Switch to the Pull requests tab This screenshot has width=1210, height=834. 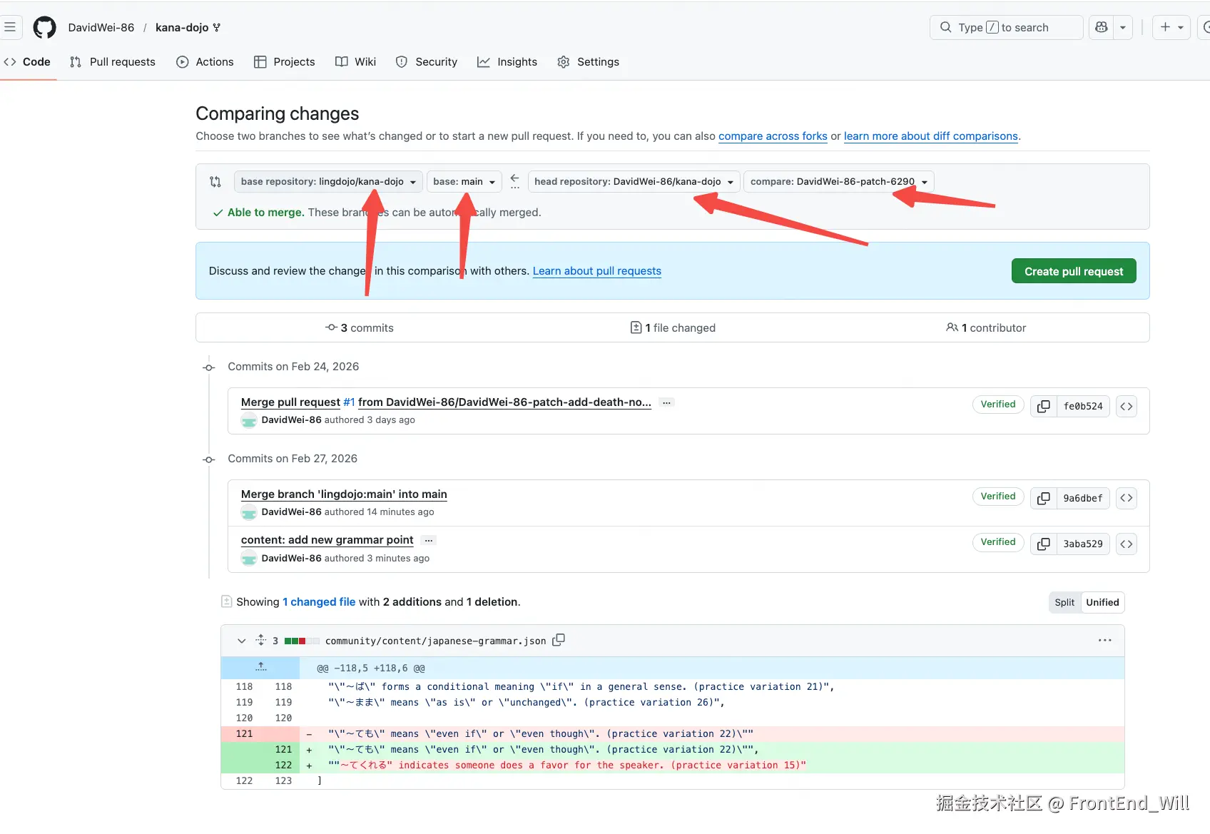(113, 62)
